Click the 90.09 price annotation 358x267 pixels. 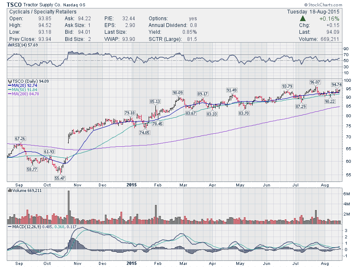pos(178,92)
